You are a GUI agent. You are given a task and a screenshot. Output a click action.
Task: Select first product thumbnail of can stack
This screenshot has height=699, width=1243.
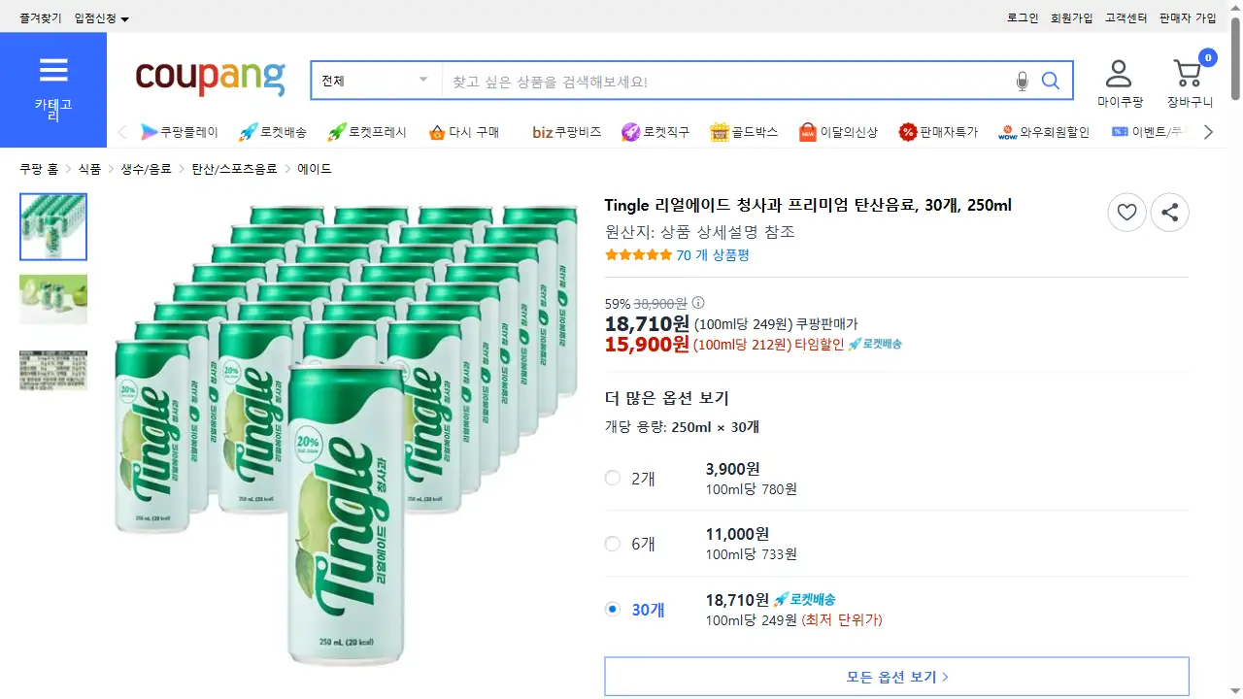click(x=53, y=227)
